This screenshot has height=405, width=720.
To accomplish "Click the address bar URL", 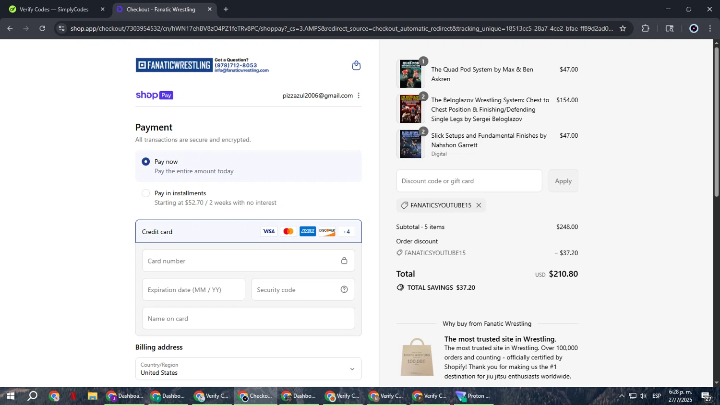I will 341,28.
